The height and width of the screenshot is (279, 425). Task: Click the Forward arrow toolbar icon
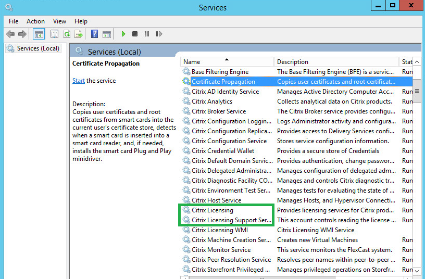coord(22,34)
